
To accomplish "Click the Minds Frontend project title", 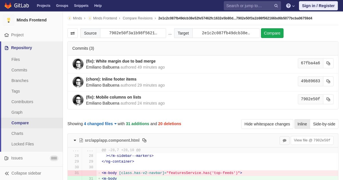I will coord(31,20).
